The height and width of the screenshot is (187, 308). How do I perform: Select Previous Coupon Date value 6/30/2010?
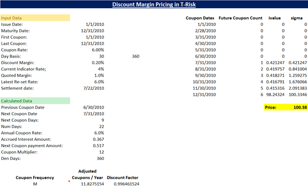click(94, 108)
